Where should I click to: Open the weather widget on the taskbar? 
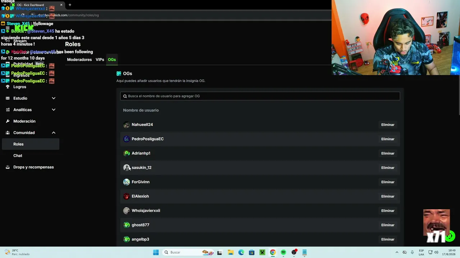17,252
